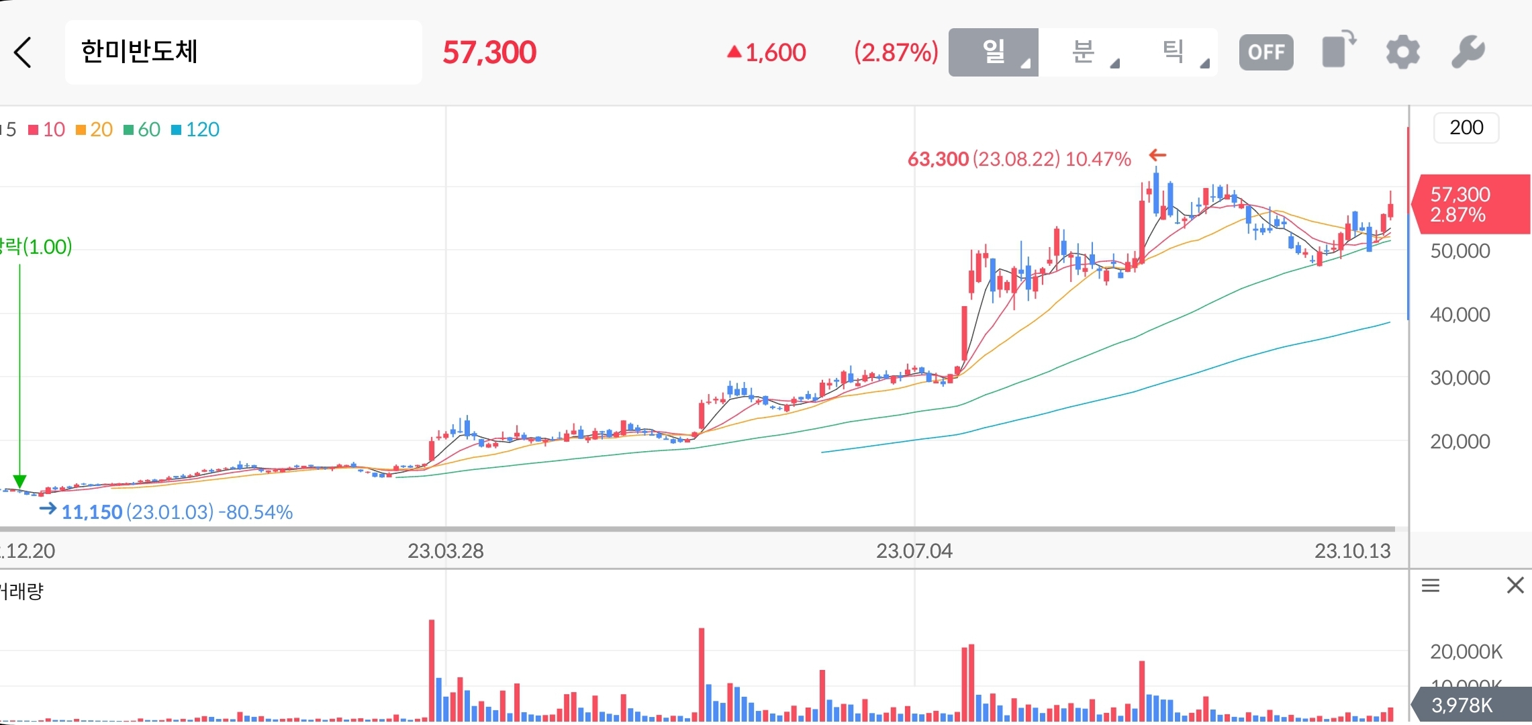
Task: Click the chart's horizontal scrollbar
Action: point(697,529)
